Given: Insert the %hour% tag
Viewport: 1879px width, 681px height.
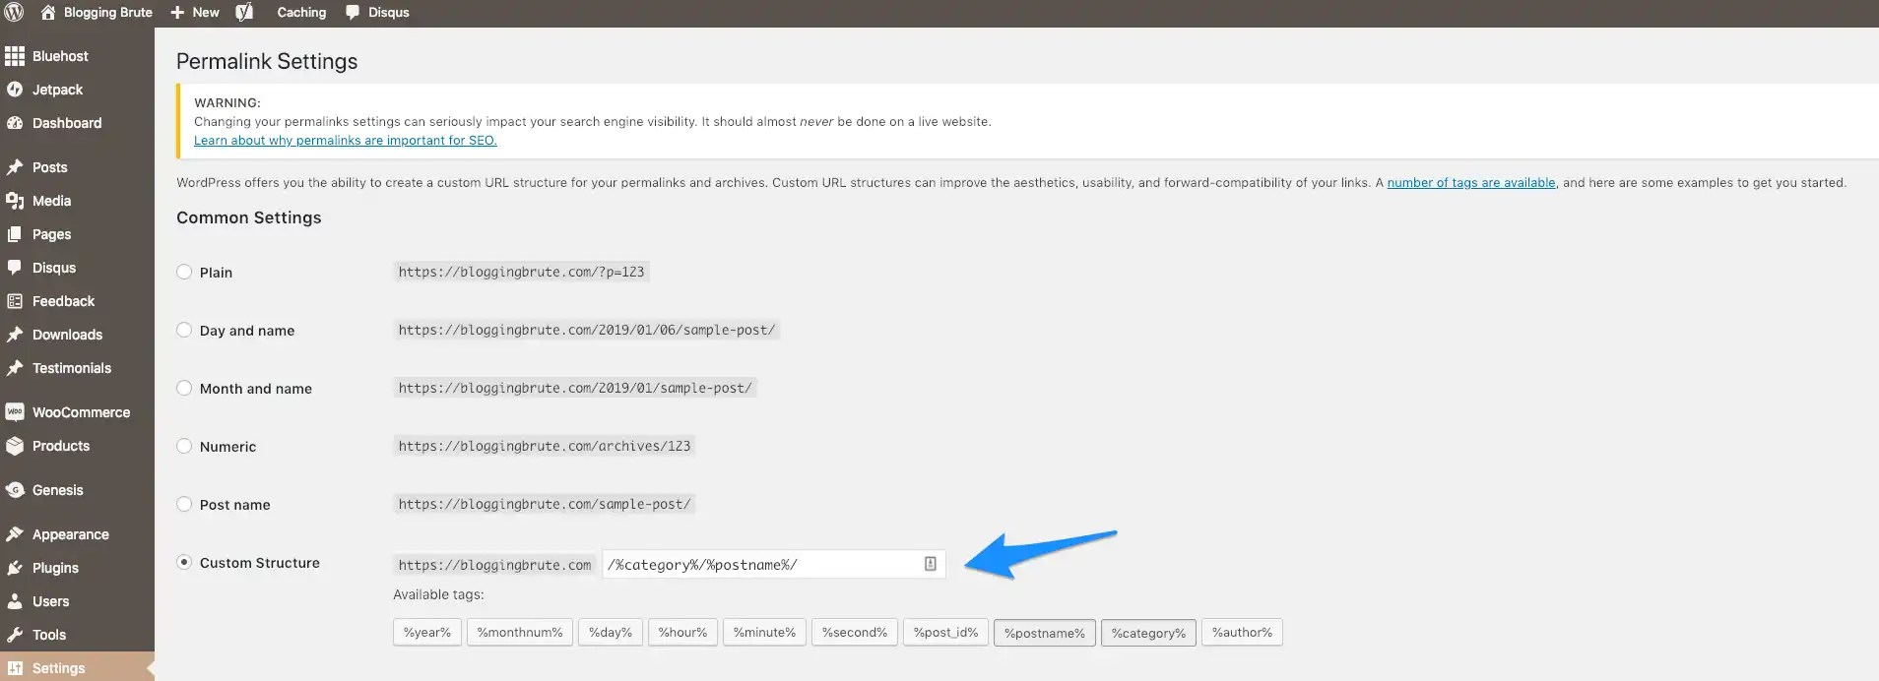Looking at the screenshot, I should [682, 633].
